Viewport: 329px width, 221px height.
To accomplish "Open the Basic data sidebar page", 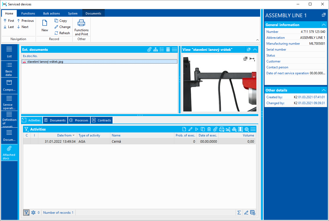I will click(9, 69).
